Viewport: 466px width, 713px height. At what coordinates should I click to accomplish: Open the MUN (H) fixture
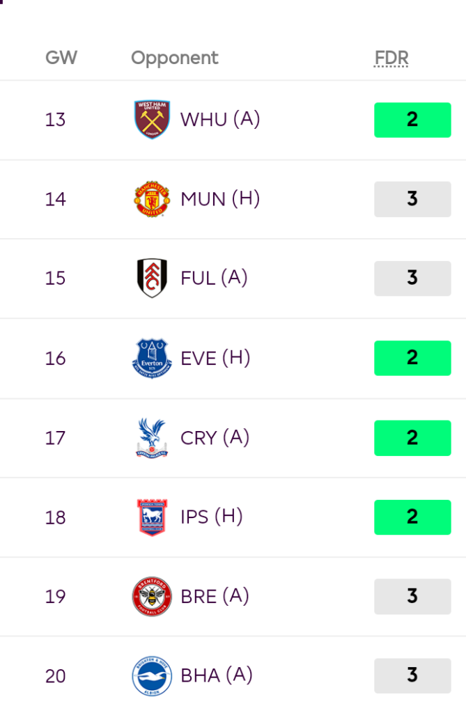pyautogui.click(x=220, y=199)
